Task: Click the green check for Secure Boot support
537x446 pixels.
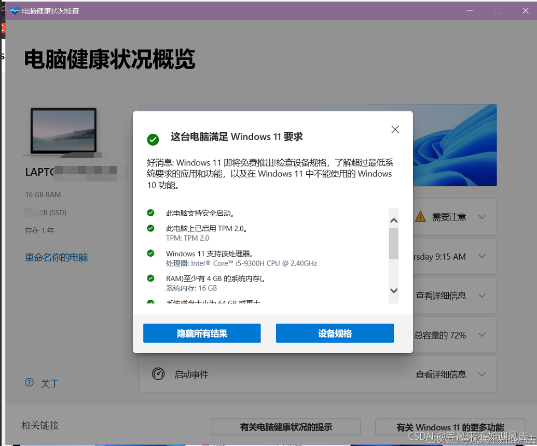Action: [x=150, y=213]
